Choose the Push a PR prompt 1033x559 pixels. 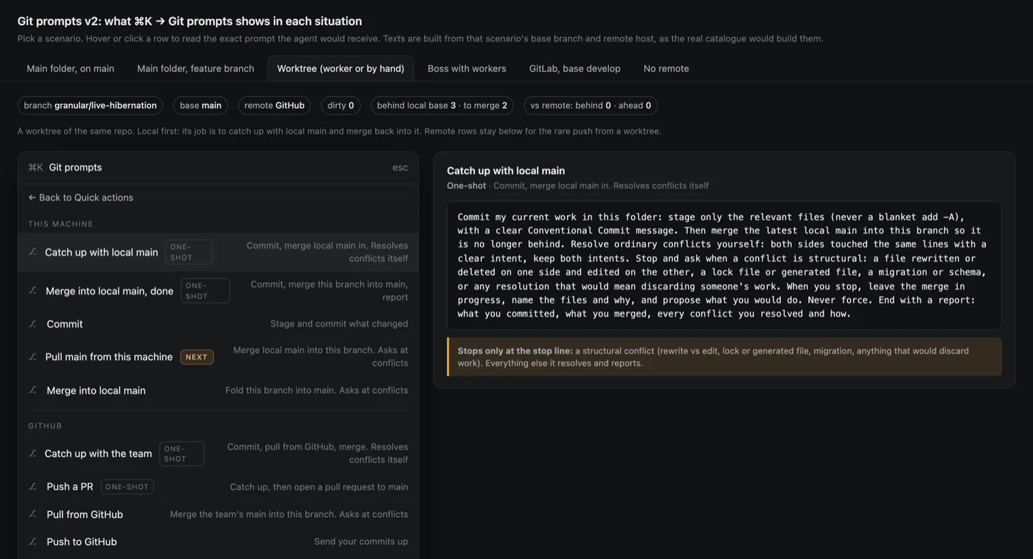tap(218, 486)
